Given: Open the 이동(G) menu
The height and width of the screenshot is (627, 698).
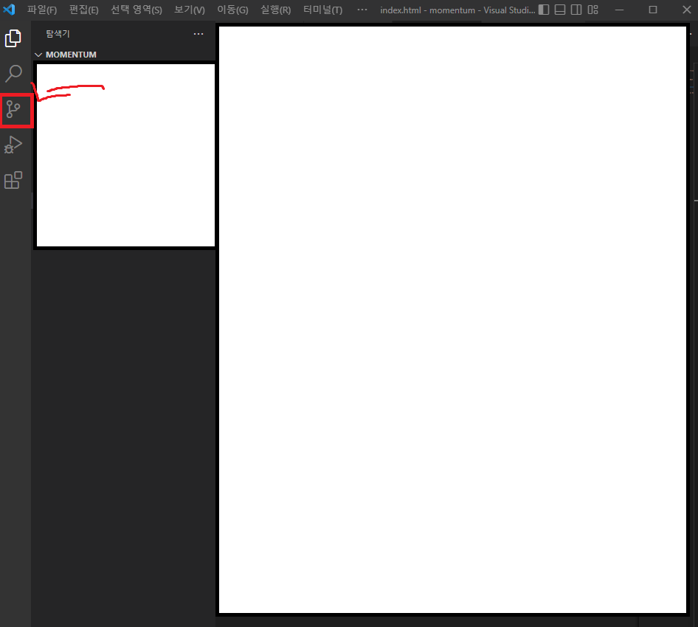Looking at the screenshot, I should (x=232, y=10).
